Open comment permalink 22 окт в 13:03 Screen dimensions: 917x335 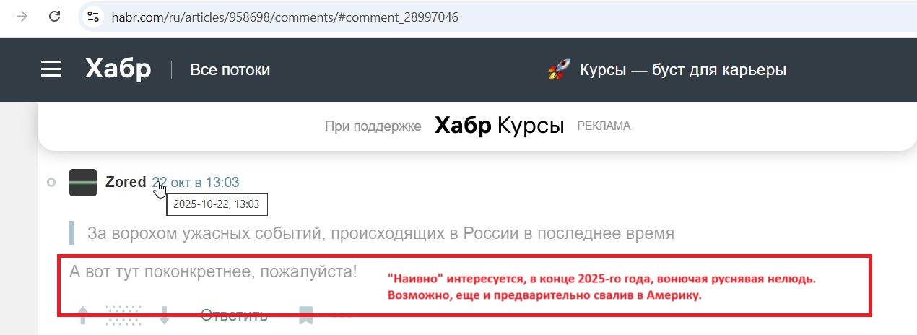tap(196, 182)
